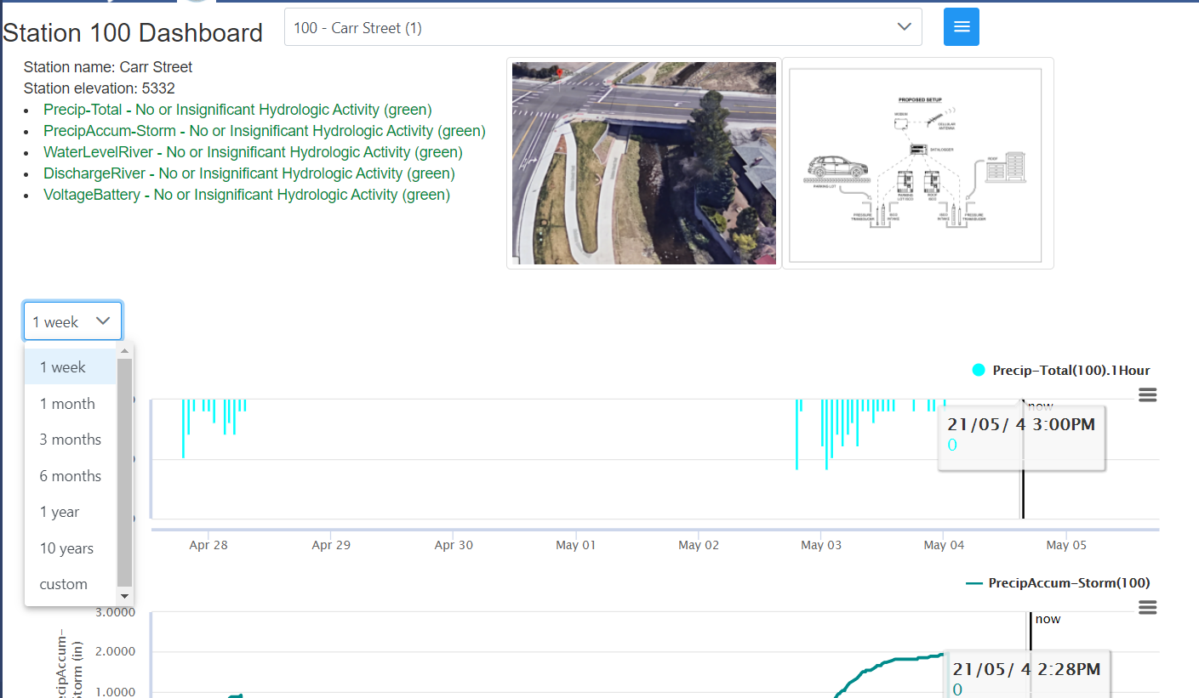Viewport: 1199px width, 698px height.
Task: Choose '1 month' from the range list
Action: [x=70, y=404]
